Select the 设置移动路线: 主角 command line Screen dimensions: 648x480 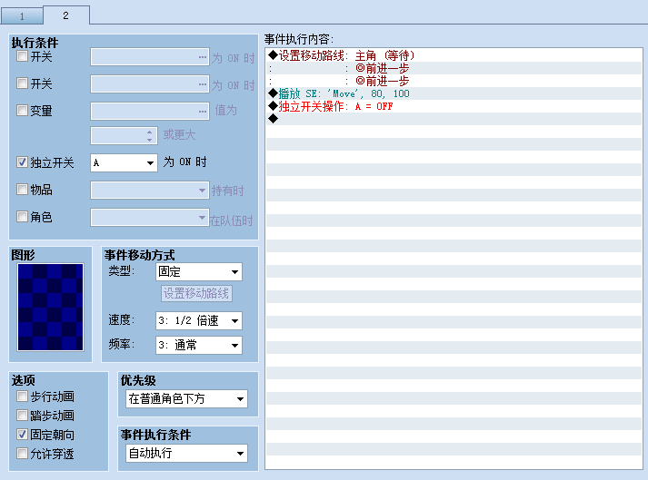(x=454, y=55)
